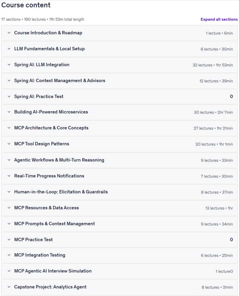Expand Spring AI: LLM Integration chevron
This screenshot has height=296, width=239.
tap(9, 64)
